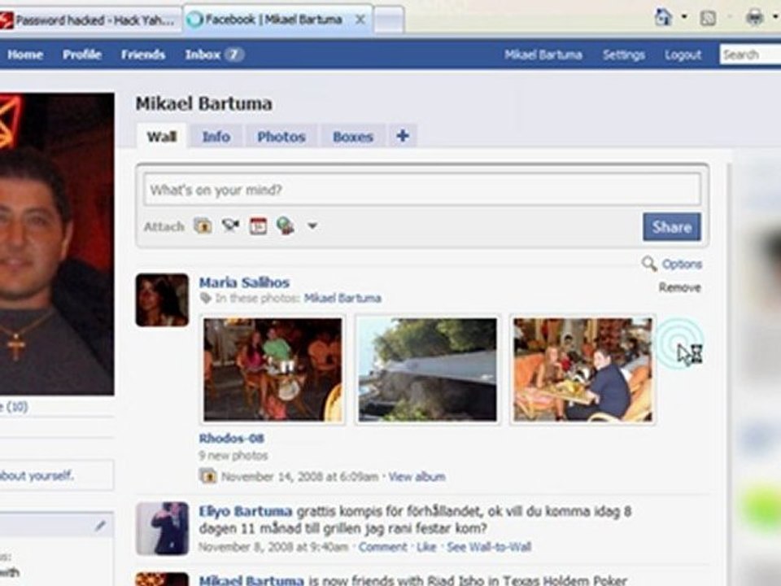
Task: Like Eliyo Bartuma's wall post
Action: click(x=426, y=547)
